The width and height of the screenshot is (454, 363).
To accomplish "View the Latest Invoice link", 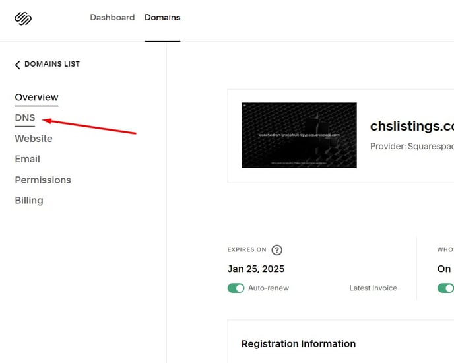I will pyautogui.click(x=373, y=288).
